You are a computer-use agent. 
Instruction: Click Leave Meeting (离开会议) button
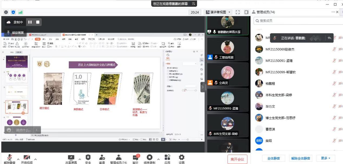(237, 159)
